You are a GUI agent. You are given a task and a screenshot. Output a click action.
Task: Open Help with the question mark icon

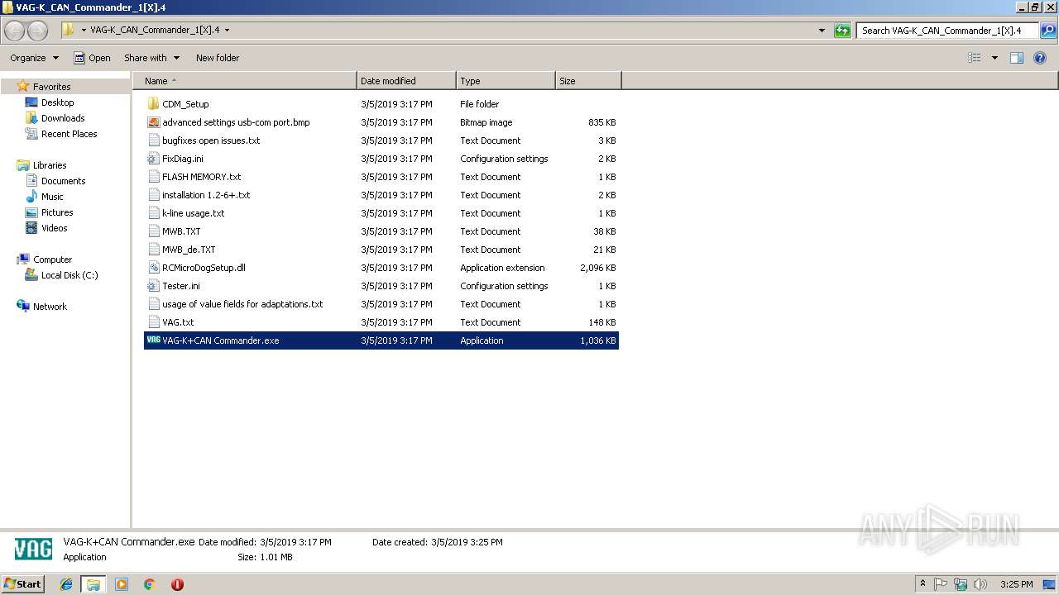click(x=1041, y=58)
